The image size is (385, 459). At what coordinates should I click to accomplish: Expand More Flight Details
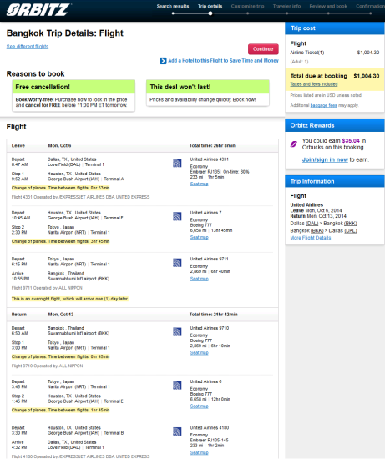pos(311,238)
